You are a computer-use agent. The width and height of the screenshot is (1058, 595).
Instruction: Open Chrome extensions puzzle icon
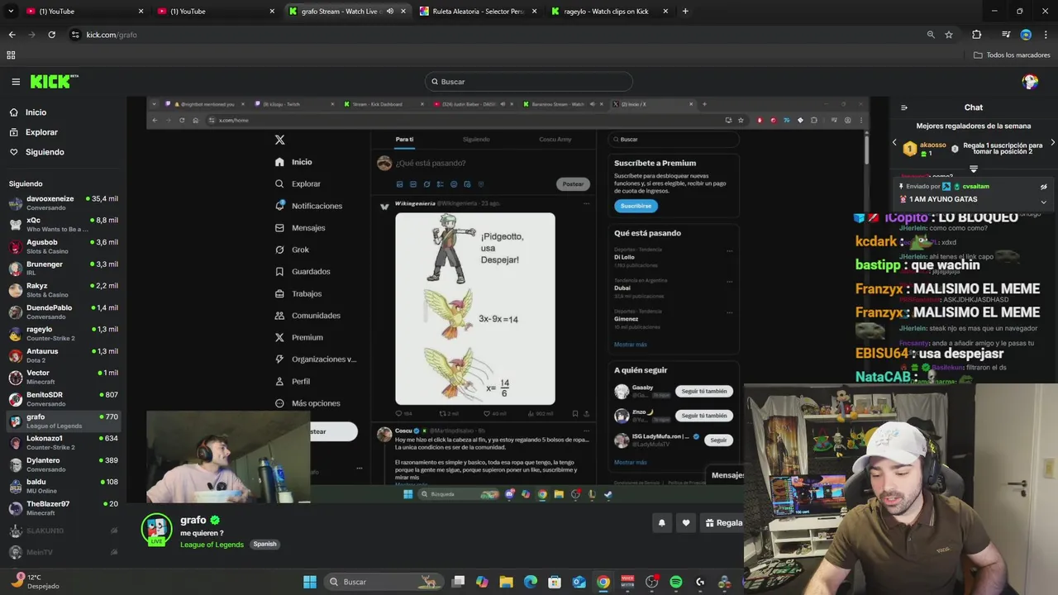[x=977, y=35]
